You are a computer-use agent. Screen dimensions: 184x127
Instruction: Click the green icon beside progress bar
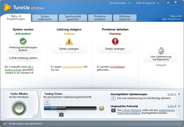tap(101, 108)
